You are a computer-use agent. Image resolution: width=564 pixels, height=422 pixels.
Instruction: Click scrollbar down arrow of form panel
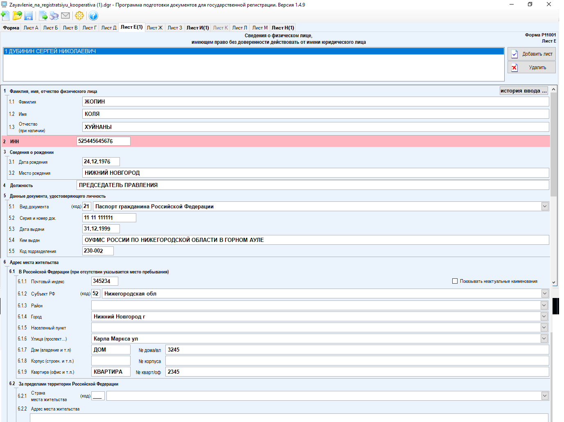pos(553,282)
